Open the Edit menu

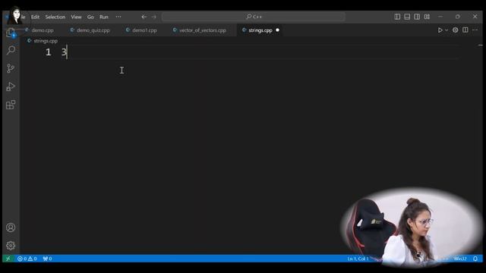click(35, 17)
